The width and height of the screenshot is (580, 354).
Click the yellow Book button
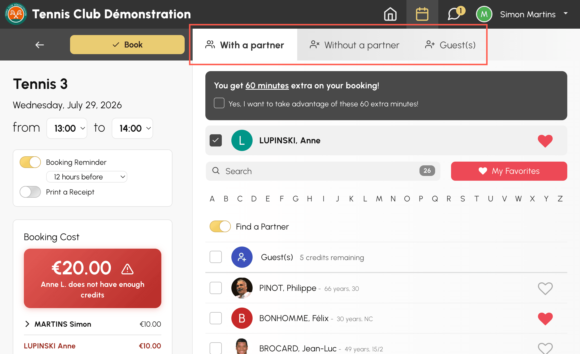[127, 45]
